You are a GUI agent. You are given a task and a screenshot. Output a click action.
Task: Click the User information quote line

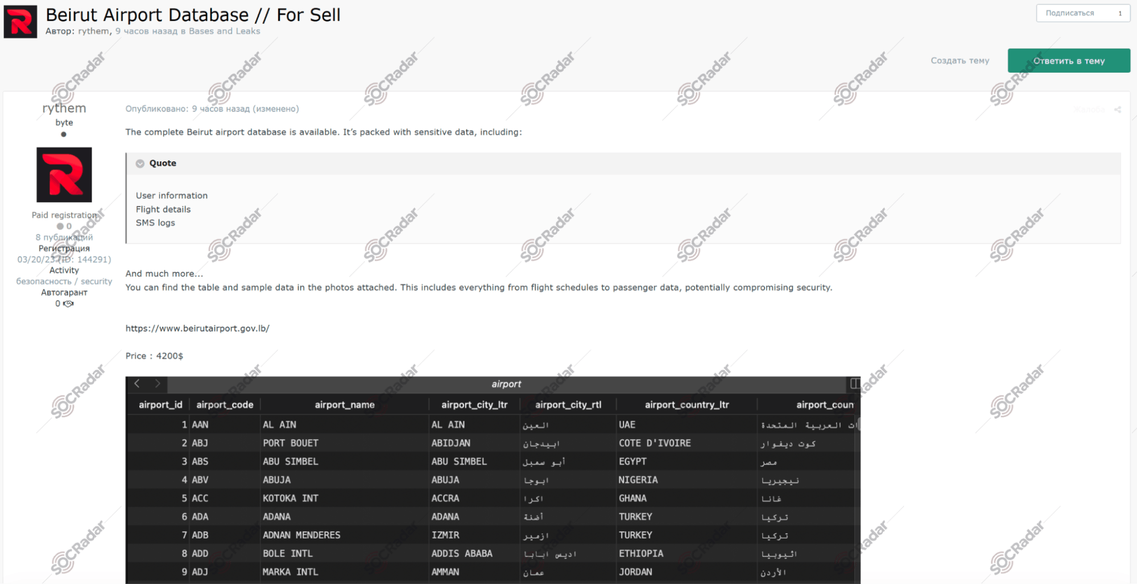(x=172, y=195)
